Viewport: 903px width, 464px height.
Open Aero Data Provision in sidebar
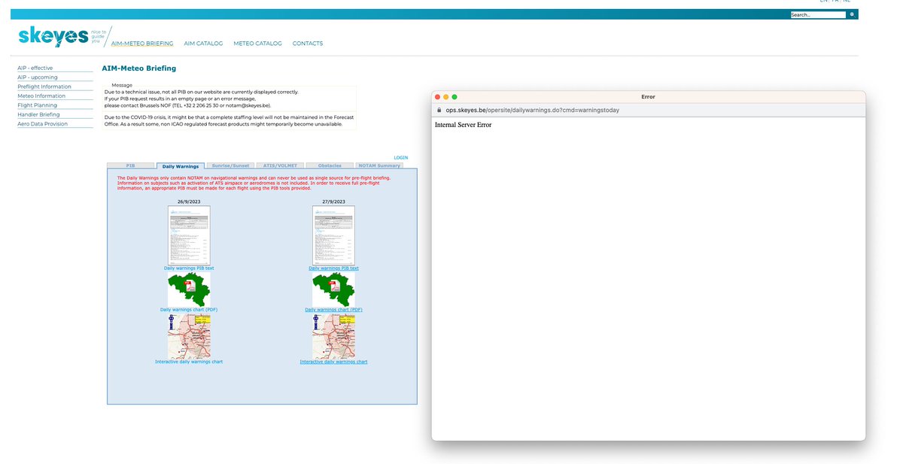pyautogui.click(x=43, y=124)
